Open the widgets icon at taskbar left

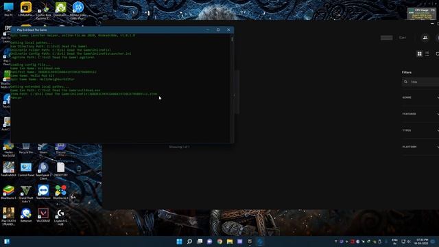point(7,242)
